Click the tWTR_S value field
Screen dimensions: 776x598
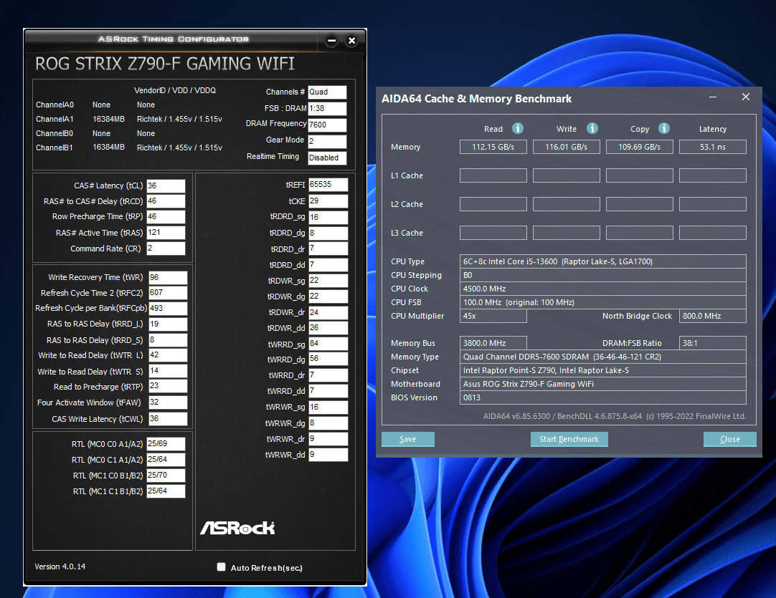[x=168, y=371]
